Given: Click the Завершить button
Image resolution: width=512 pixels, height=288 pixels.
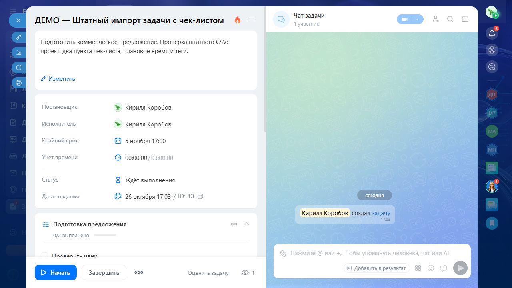Looking at the screenshot, I should 104,272.
